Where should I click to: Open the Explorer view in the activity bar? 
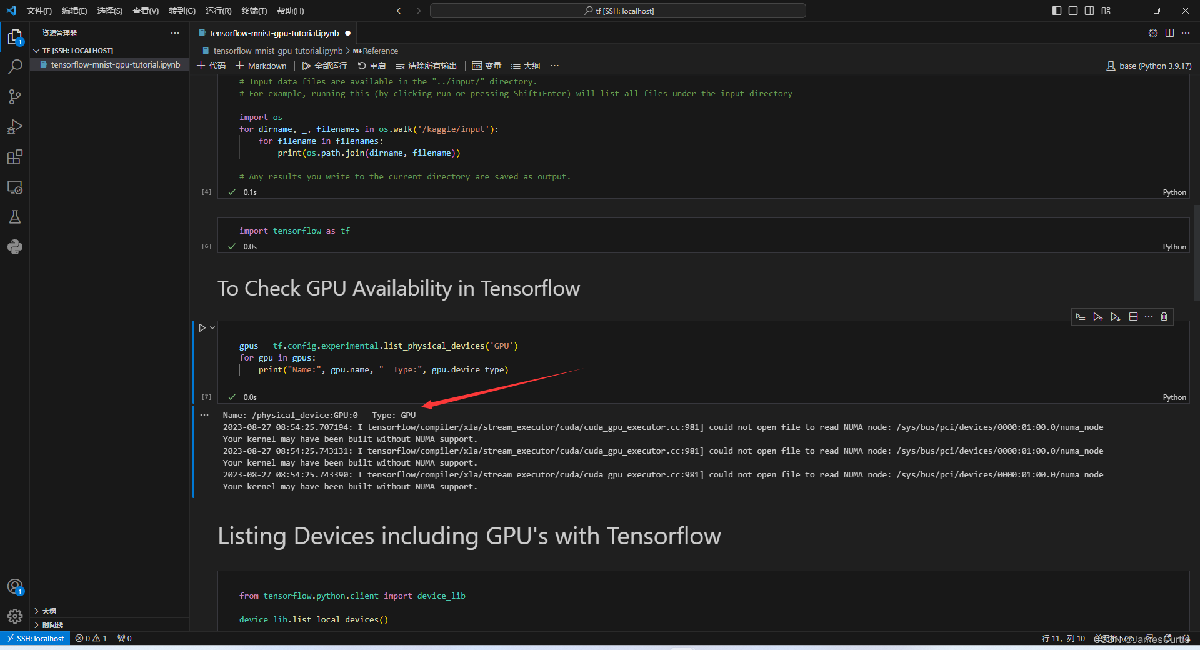15,37
